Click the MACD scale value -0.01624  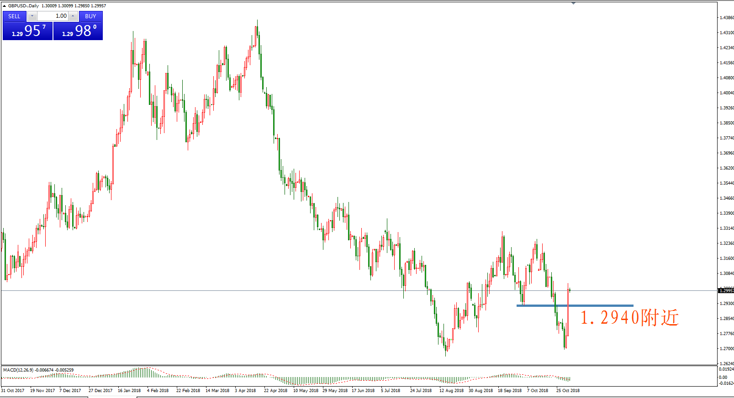[726, 383]
